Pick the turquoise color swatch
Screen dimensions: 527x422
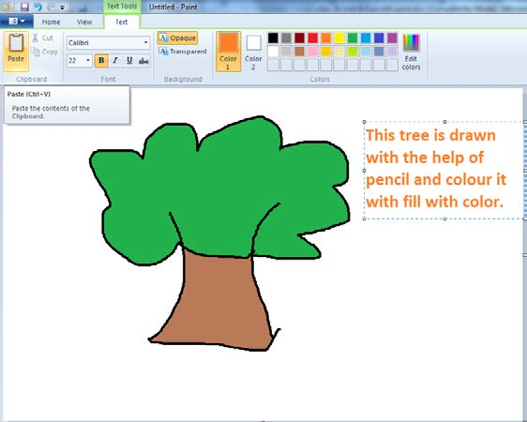366,38
